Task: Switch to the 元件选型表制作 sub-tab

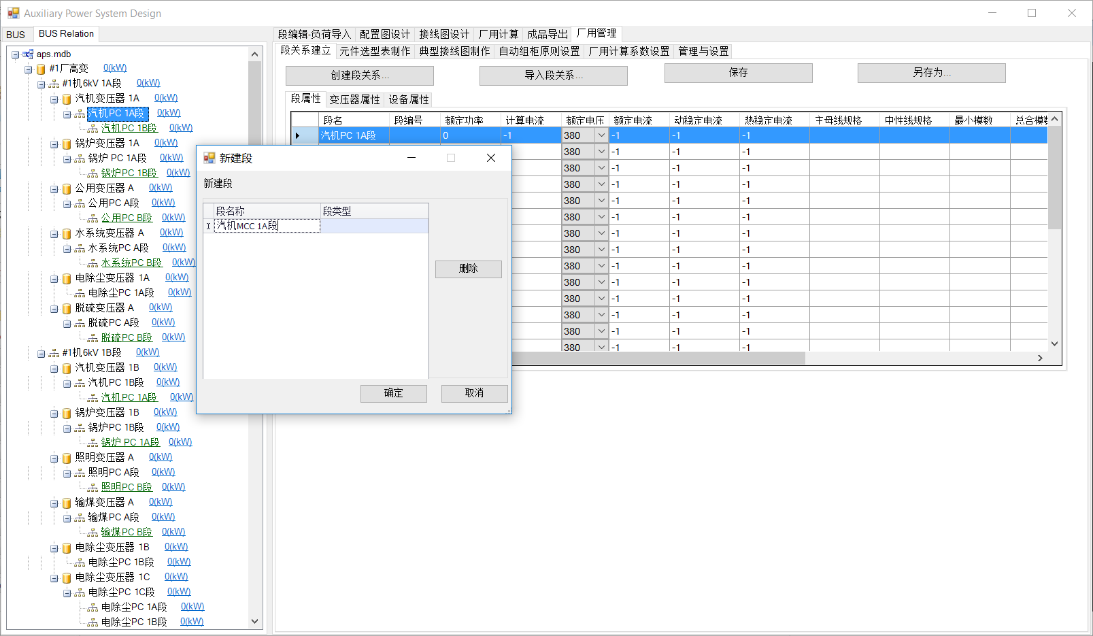Action: (375, 51)
